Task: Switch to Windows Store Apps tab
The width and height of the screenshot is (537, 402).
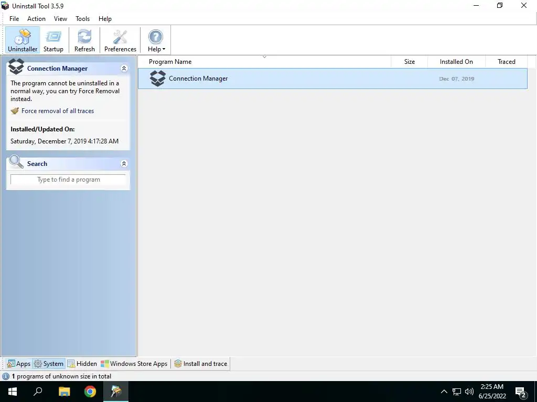Action: coord(134,364)
